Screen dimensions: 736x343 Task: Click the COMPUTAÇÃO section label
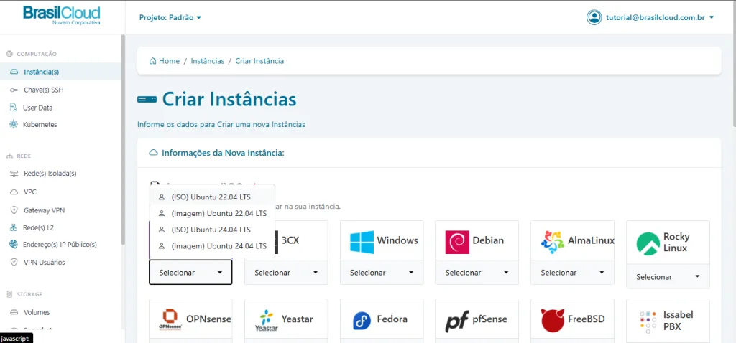click(37, 54)
